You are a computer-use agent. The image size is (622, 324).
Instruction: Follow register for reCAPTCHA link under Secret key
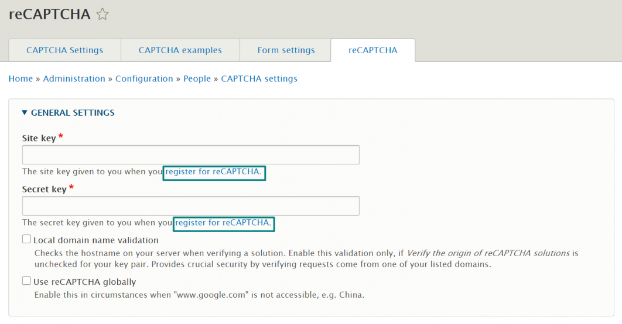tap(223, 223)
